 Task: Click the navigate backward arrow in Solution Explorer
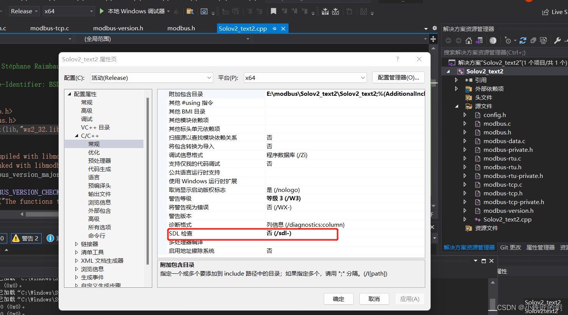click(448, 40)
